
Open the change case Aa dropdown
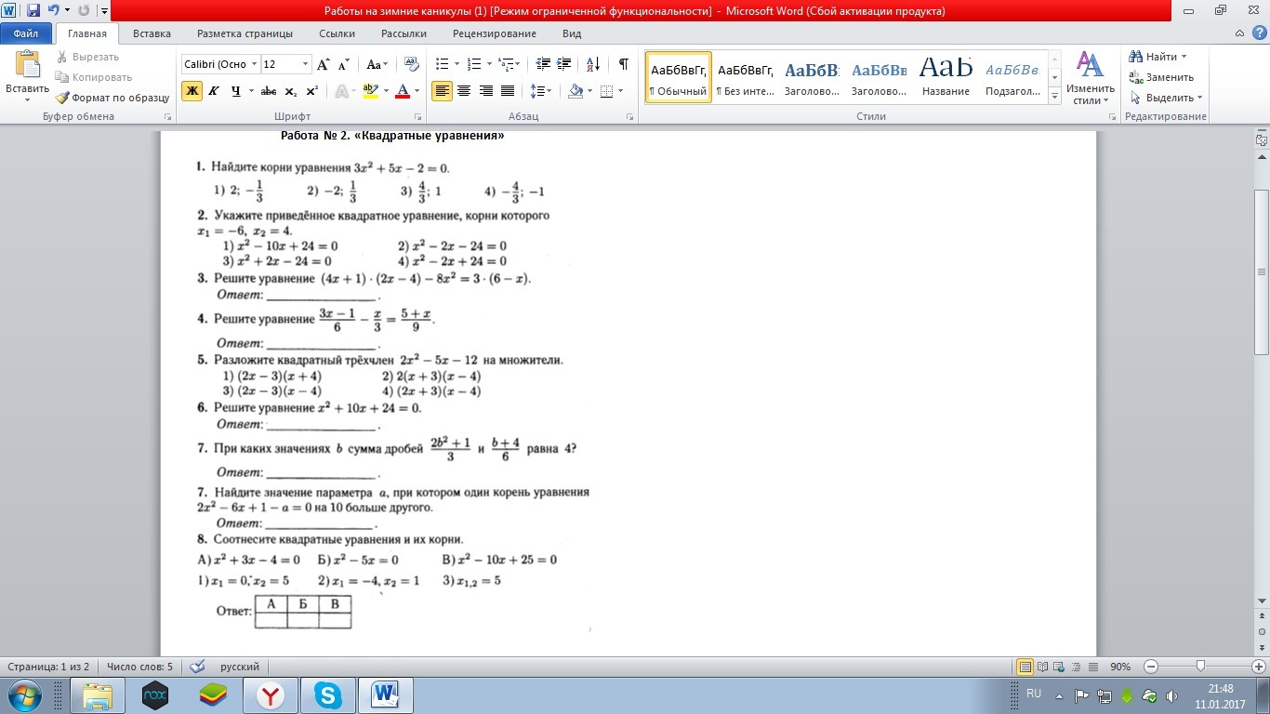[x=377, y=64]
